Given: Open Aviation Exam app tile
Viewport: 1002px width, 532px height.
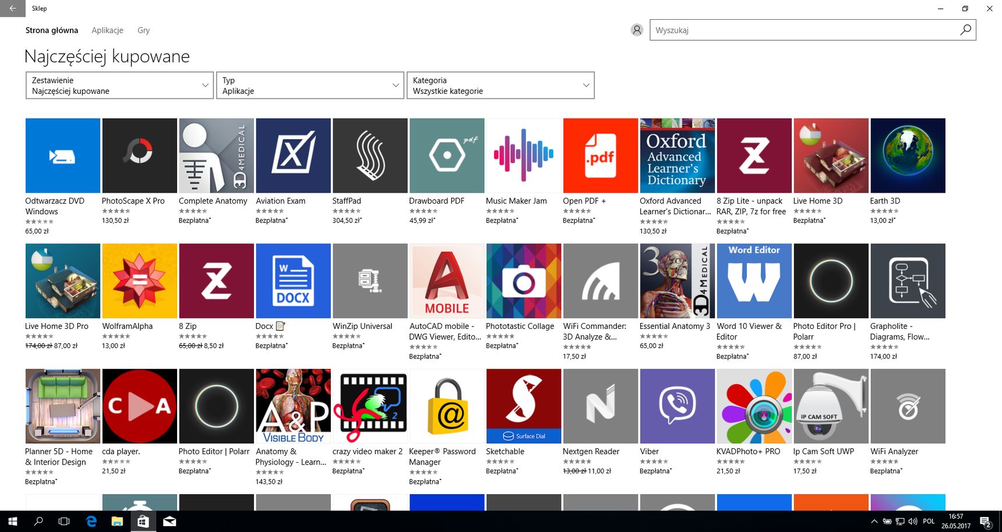Looking at the screenshot, I should point(293,155).
